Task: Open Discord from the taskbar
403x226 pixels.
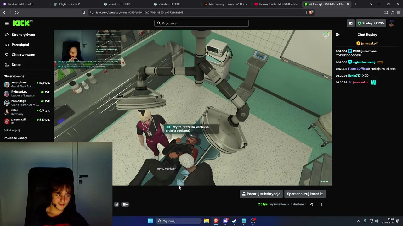Action: point(225,221)
